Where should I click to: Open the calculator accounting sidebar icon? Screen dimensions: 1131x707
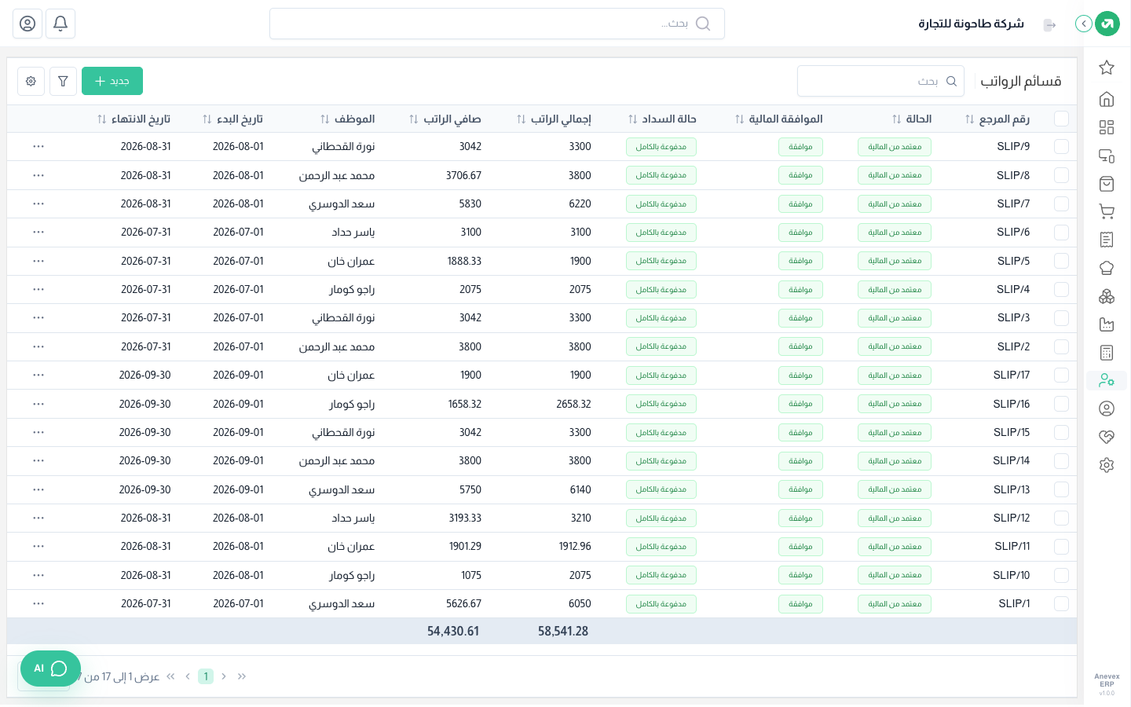click(x=1107, y=353)
